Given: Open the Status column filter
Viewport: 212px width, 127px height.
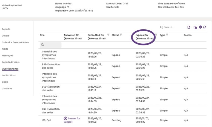Looking at the screenshot, I should [121, 35].
